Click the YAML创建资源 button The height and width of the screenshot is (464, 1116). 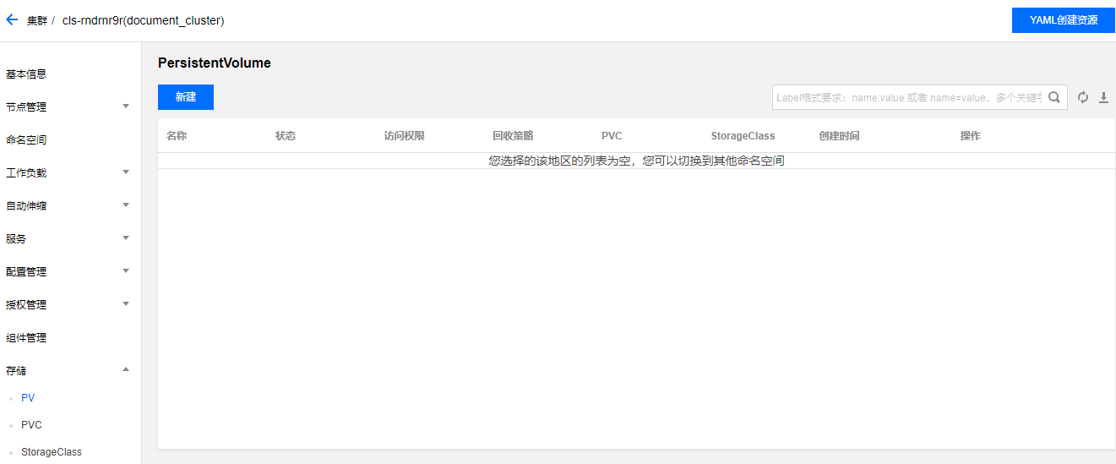[x=1063, y=20]
